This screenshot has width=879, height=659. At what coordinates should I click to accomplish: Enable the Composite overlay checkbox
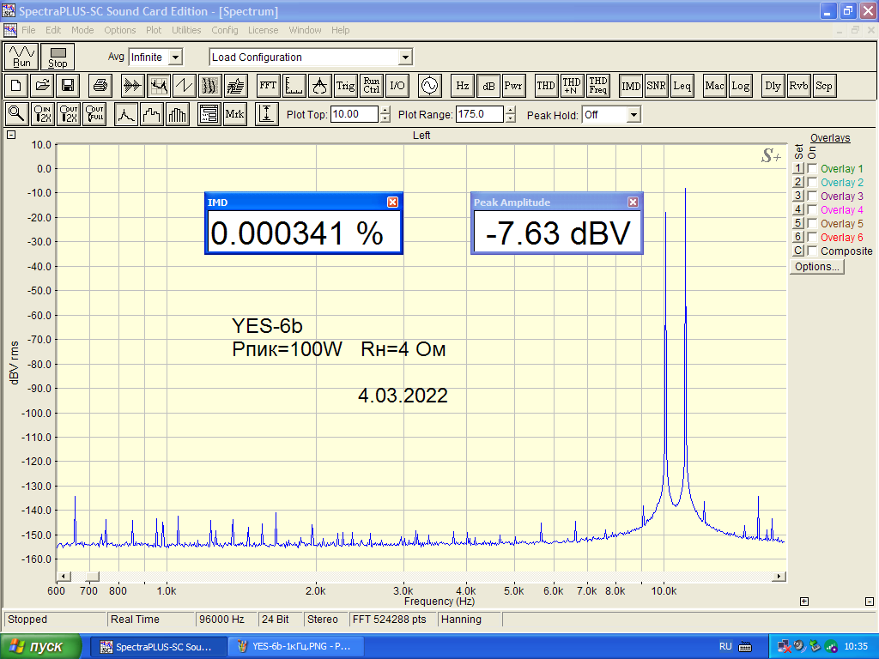(812, 251)
